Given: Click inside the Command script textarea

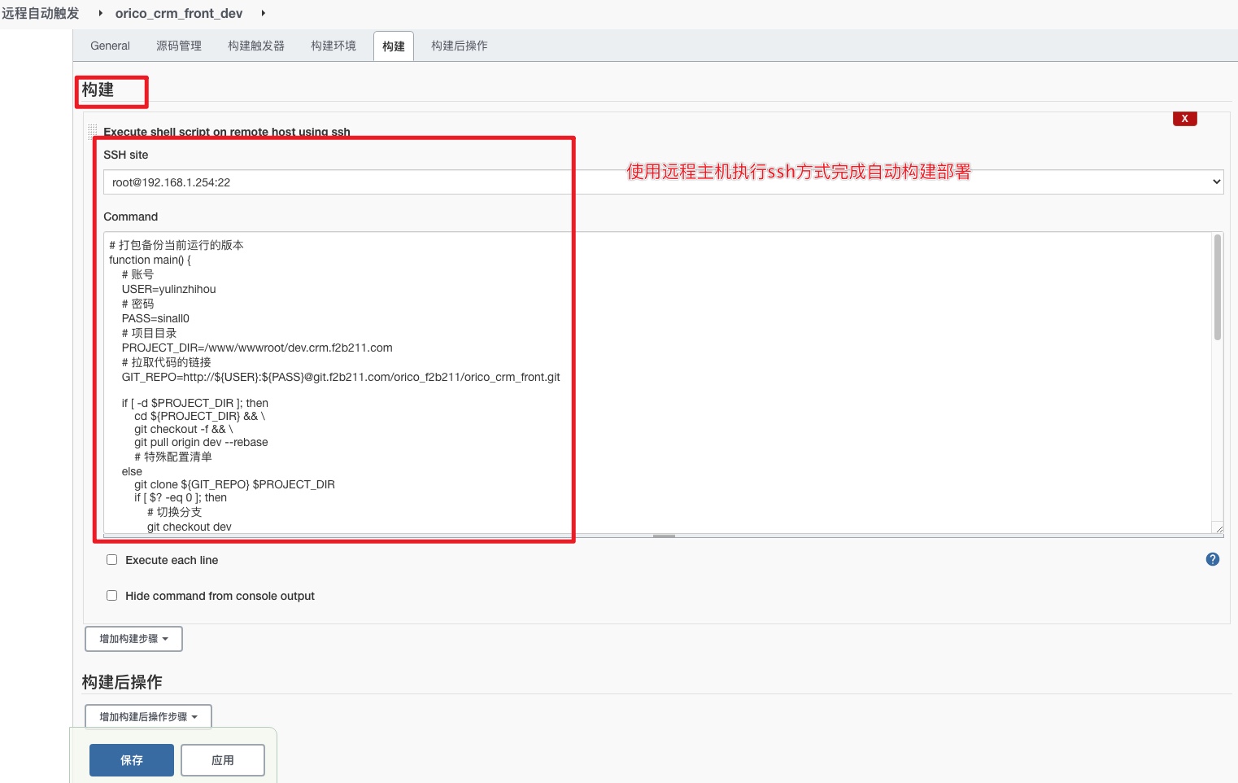Looking at the screenshot, I should point(657,383).
